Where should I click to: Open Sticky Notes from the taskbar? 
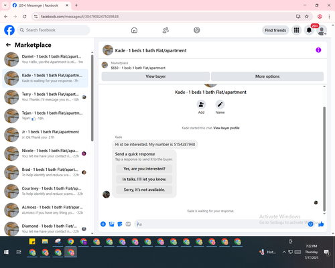[x=32, y=241]
